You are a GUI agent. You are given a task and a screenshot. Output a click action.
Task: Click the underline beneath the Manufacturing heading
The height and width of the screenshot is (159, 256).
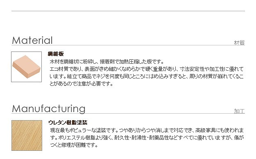pyautogui.click(x=128, y=114)
